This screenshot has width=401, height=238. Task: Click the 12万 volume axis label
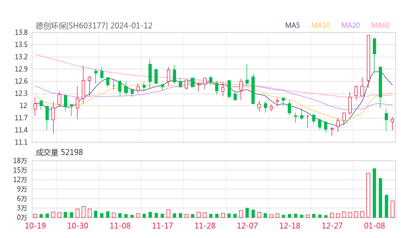[20, 180]
